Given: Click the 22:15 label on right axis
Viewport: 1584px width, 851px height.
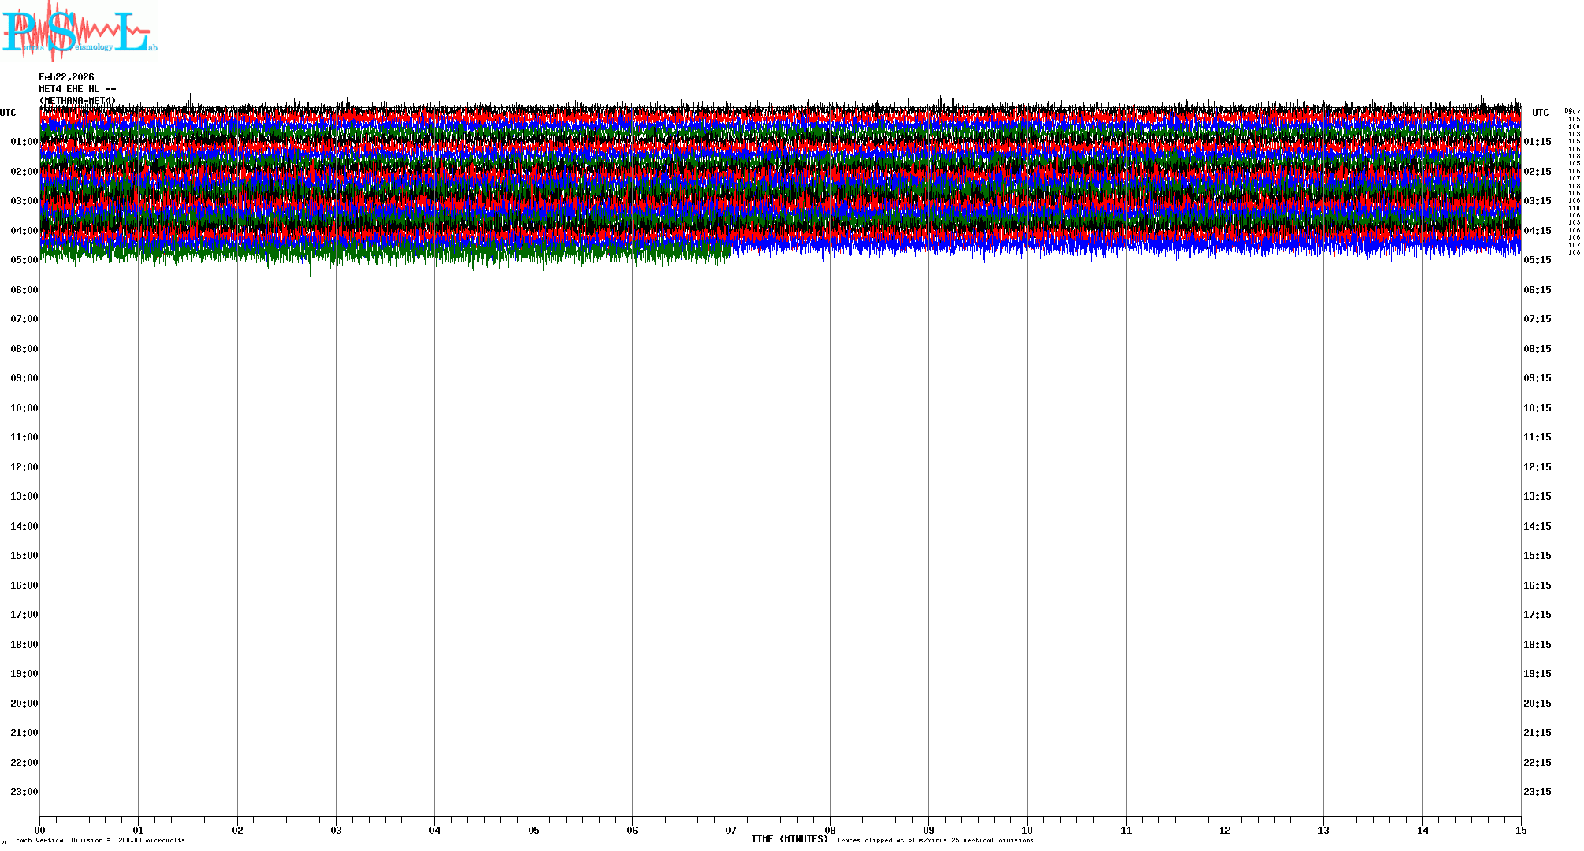Looking at the screenshot, I should (x=1537, y=763).
